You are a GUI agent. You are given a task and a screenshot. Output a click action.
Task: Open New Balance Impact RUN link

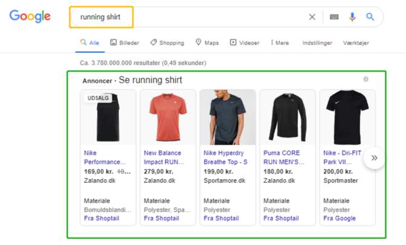point(166,157)
